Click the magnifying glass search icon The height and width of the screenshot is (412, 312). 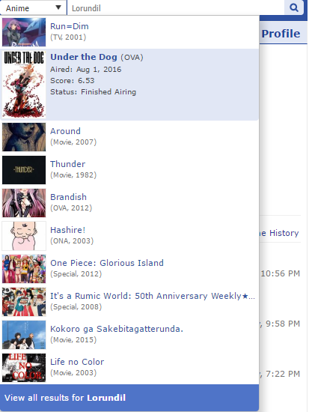(x=293, y=7)
